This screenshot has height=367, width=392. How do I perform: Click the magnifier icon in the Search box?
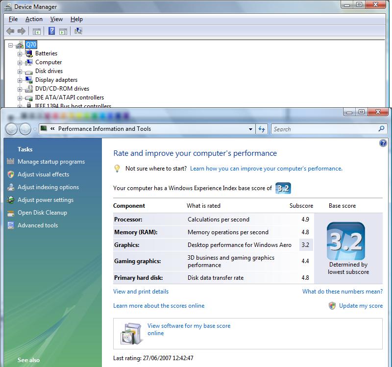(381, 129)
